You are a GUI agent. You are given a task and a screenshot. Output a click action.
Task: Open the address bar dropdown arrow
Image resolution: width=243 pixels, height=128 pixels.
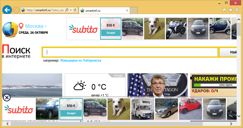click(71, 10)
